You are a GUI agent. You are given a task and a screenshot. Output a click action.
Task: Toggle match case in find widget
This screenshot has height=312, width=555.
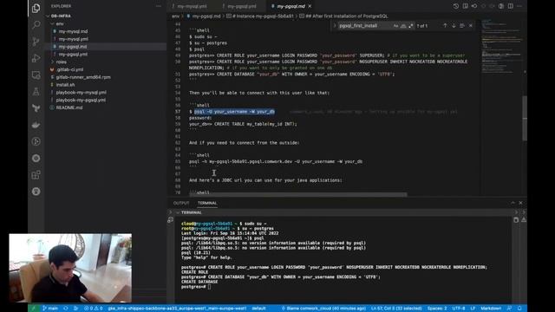[395, 25]
